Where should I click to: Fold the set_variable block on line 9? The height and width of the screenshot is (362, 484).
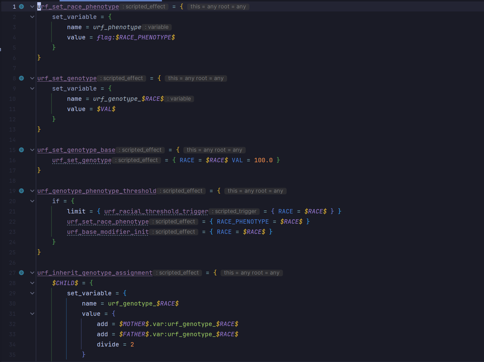tap(32, 88)
